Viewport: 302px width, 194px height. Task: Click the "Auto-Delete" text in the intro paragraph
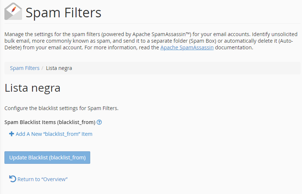(285, 41)
